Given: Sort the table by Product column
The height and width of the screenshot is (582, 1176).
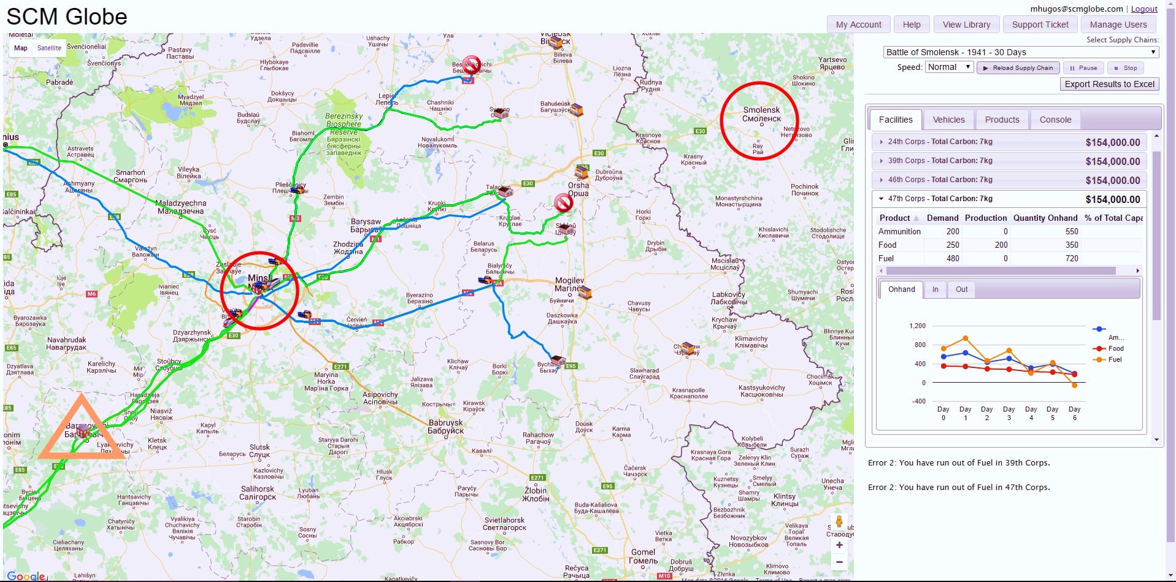Looking at the screenshot, I should pyautogui.click(x=899, y=218).
